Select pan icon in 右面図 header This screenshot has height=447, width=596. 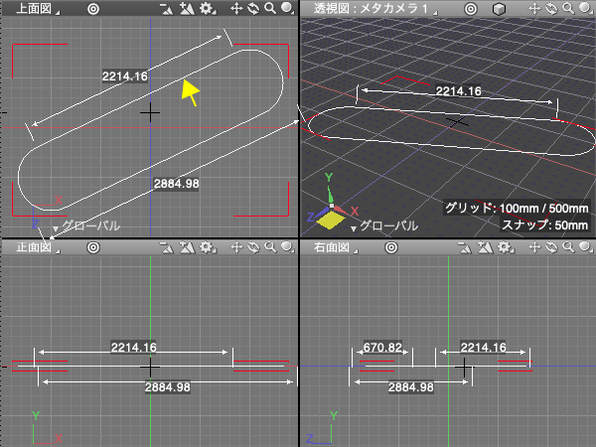pyautogui.click(x=534, y=247)
